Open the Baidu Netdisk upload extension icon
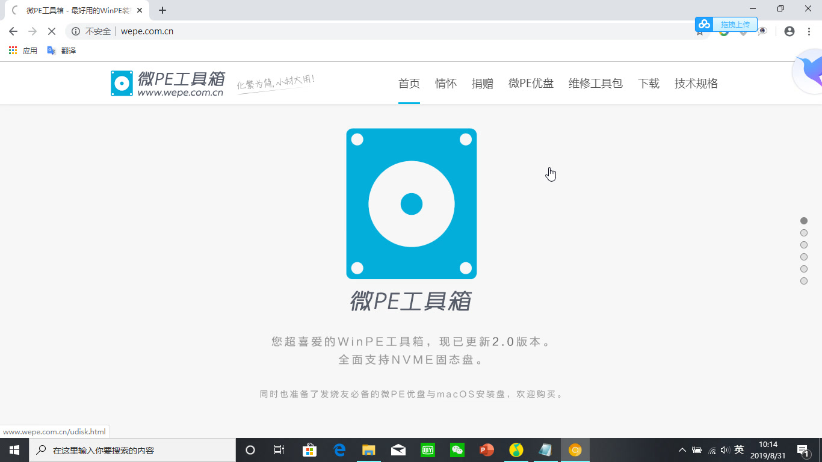This screenshot has height=462, width=822. click(x=703, y=24)
